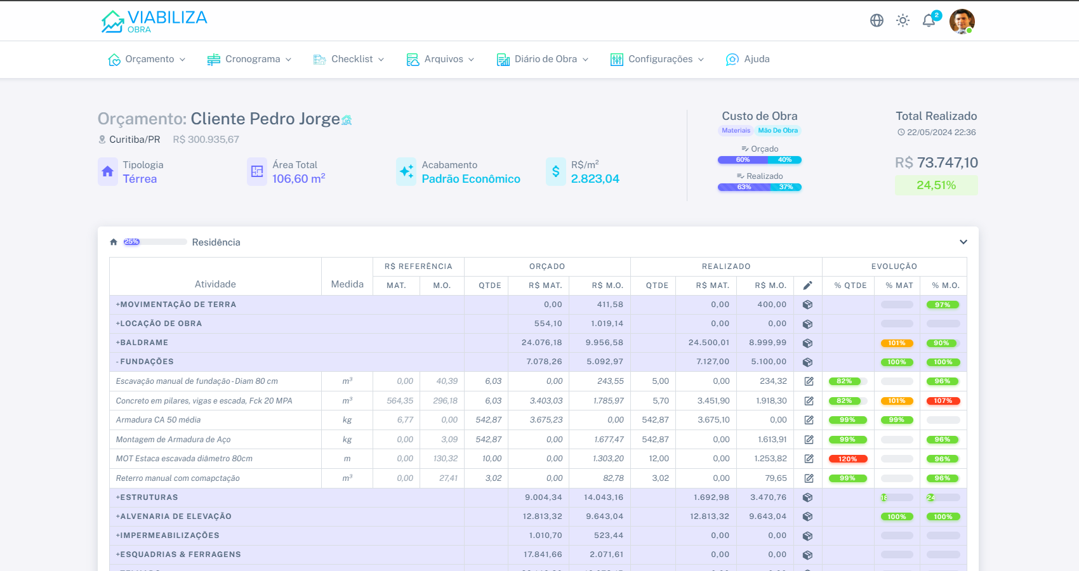The image size is (1079, 571).
Task: Click the pencil icon in table header
Action: [x=807, y=285]
